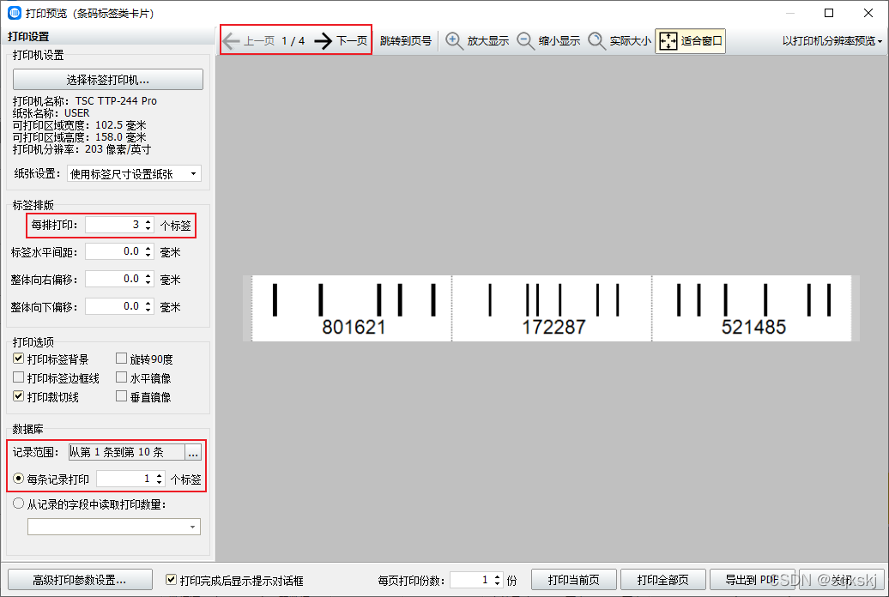889x597 pixels.
Task: Open paper settings combo box
Action: click(134, 173)
